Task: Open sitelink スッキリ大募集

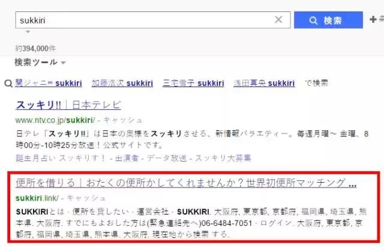Action: pyautogui.click(x=223, y=158)
